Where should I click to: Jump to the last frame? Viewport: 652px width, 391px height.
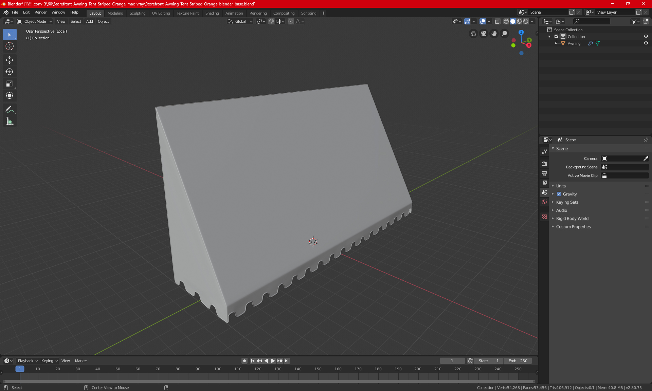click(x=287, y=361)
